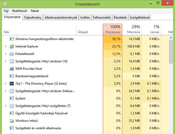Click gear icon of Helyi szolgáltatás (7)
Image resolution: width=175 pixels, height=134 pixels.
pyautogui.click(x=12, y=106)
